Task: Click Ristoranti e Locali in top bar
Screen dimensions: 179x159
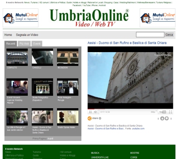Action: click(x=95, y=3)
